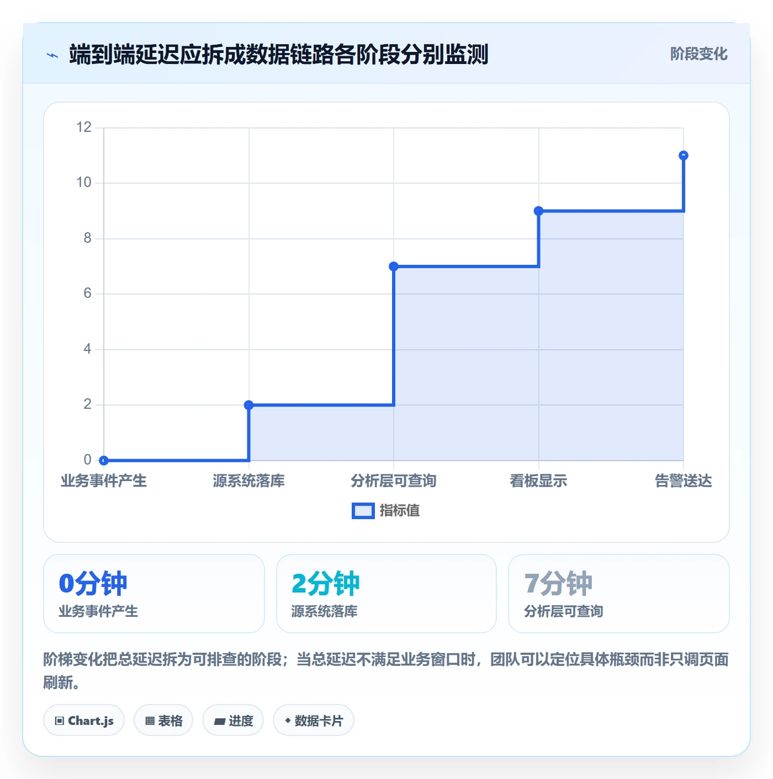Click the 看板显示 x-axis label

pos(539,481)
